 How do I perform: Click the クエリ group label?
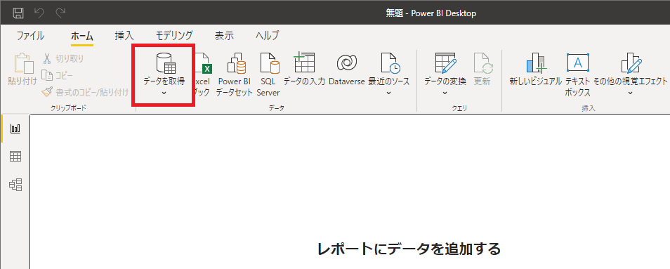click(459, 108)
